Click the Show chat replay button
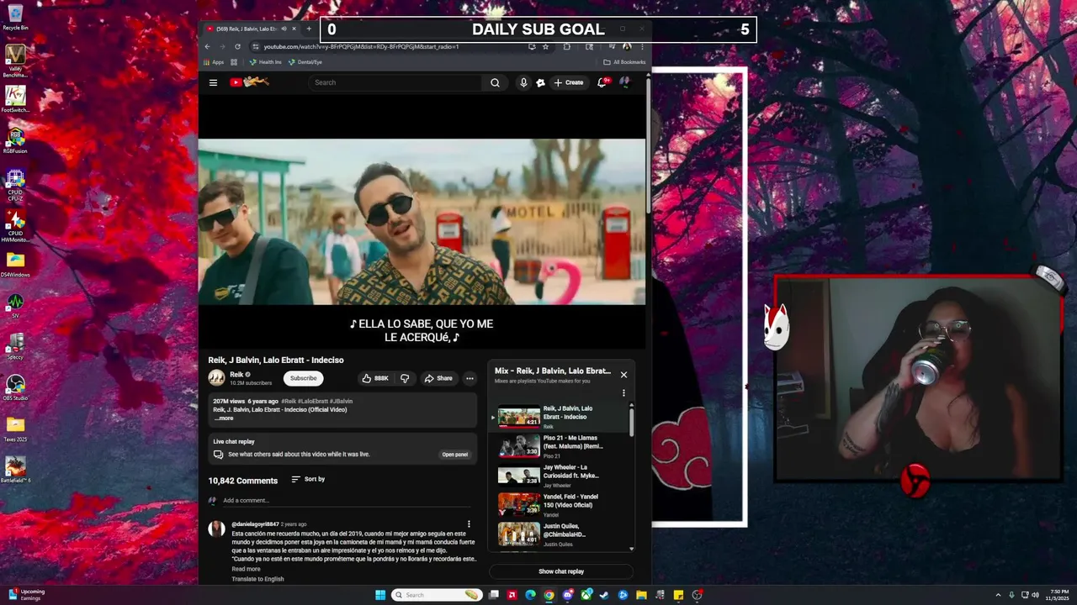 (561, 571)
